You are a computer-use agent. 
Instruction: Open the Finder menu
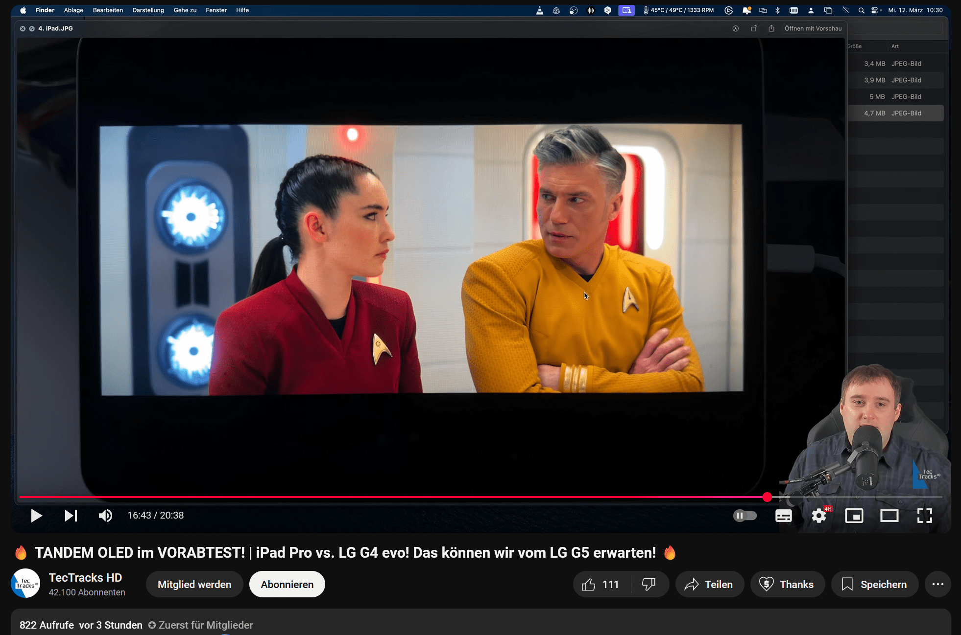[45, 10]
